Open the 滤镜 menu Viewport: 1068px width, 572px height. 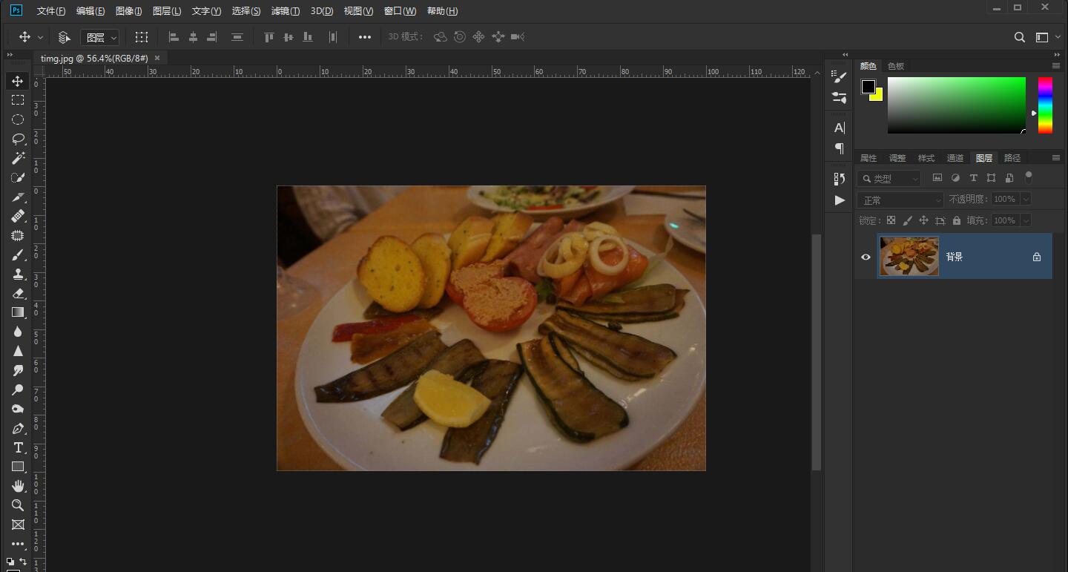click(286, 10)
